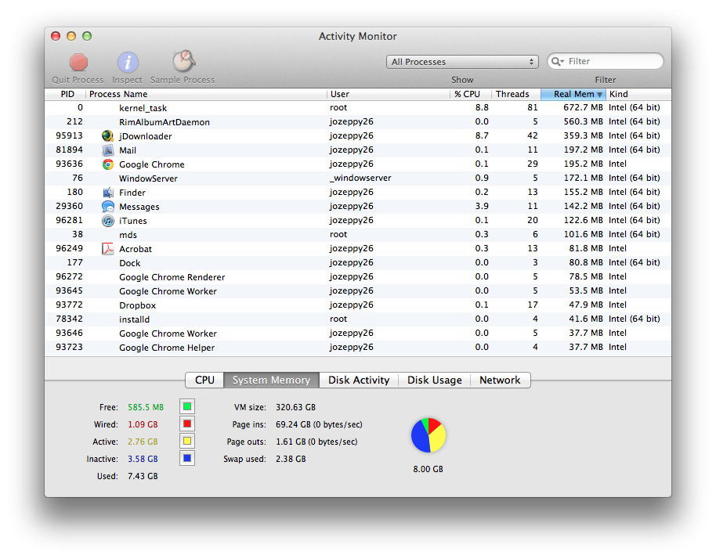Image resolution: width=716 pixels, height=559 pixels.
Task: Click the PID 29360 cell
Action: click(x=70, y=206)
